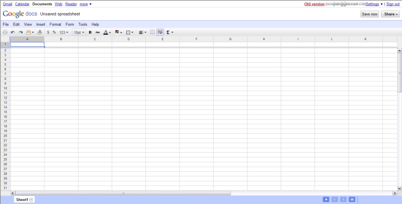Screen dimensions: 402x204
Task: Format as currency with dollar icon
Action: (48, 32)
